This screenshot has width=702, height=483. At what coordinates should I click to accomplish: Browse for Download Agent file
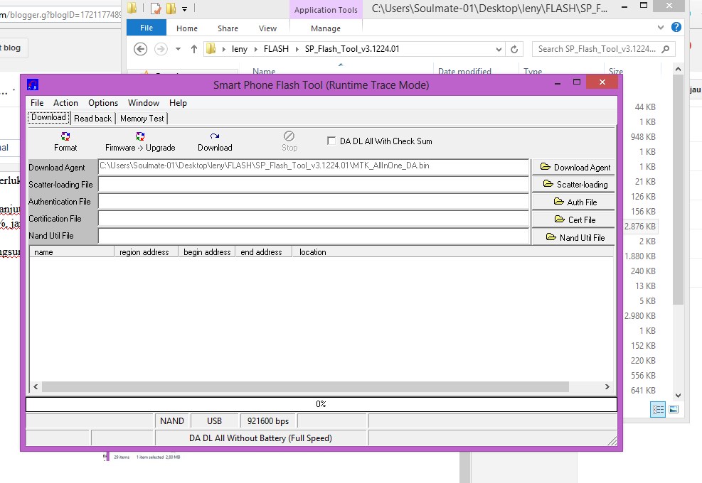pos(573,167)
